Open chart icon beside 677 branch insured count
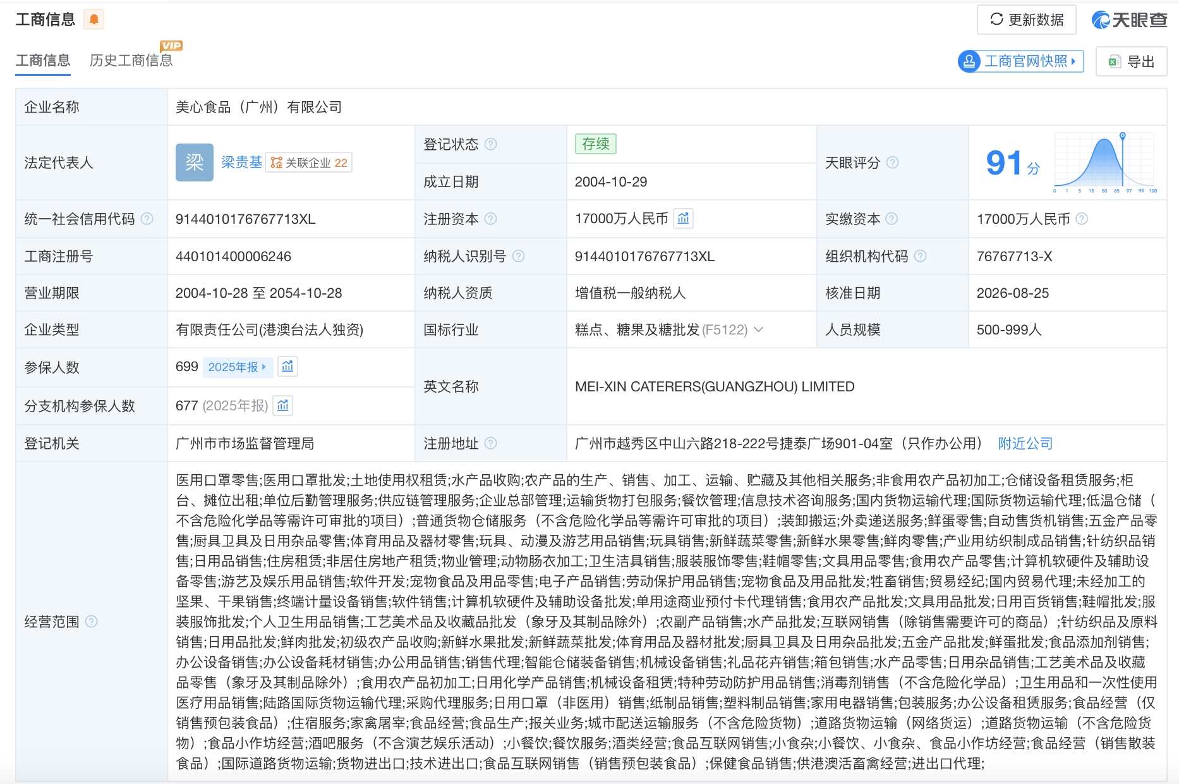 click(282, 405)
